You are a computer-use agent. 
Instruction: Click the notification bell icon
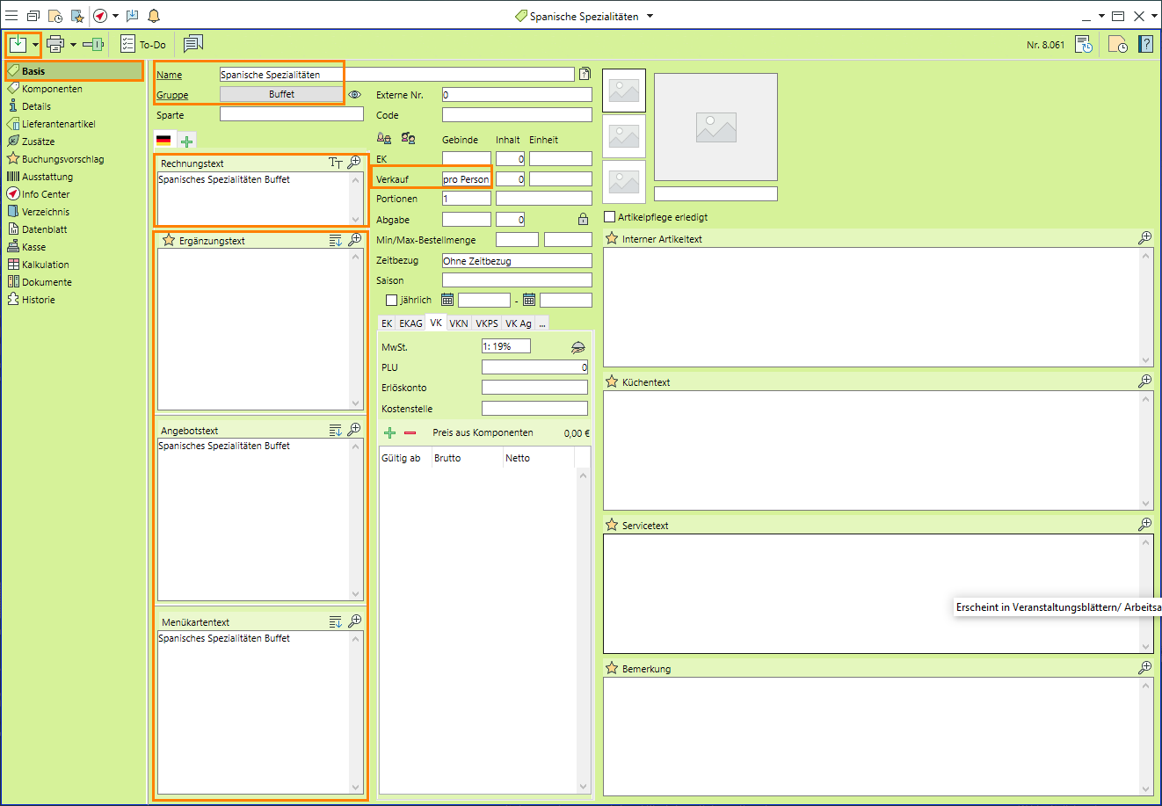click(154, 16)
